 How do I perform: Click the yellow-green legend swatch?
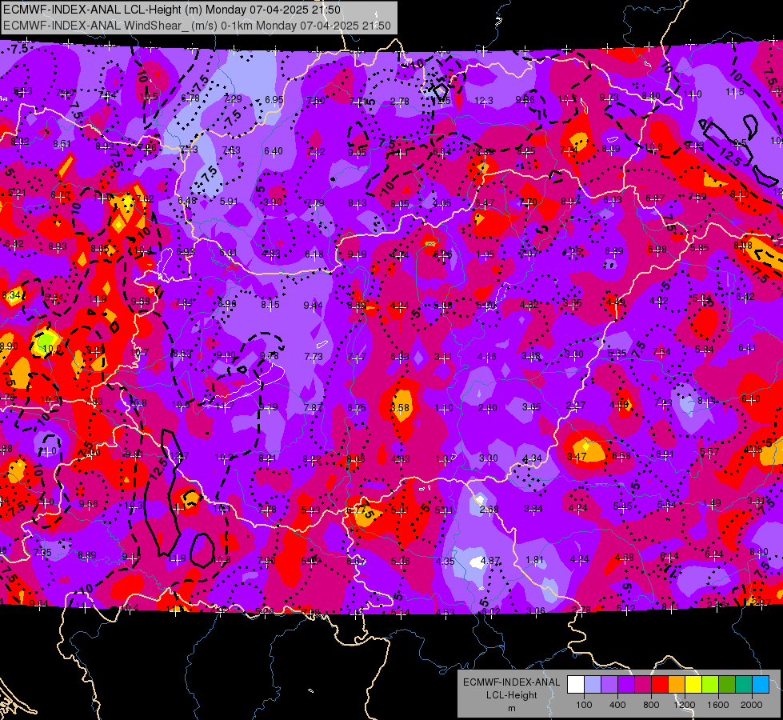click(710, 685)
